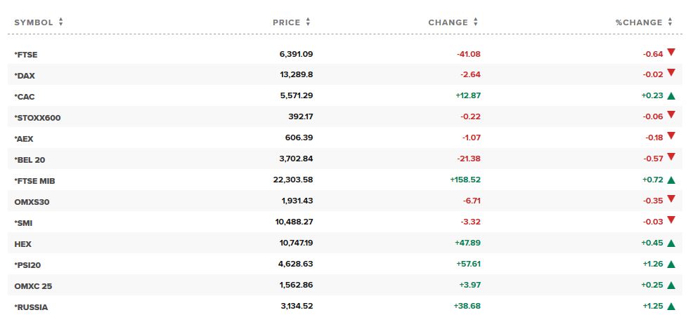Viewport: 693px width, 329px height.
Task: Click the PRICE column header label
Action: click(286, 22)
